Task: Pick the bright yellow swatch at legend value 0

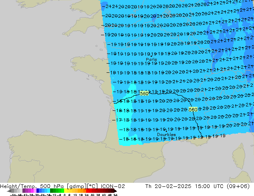Action: pyautogui.click(x=65, y=191)
